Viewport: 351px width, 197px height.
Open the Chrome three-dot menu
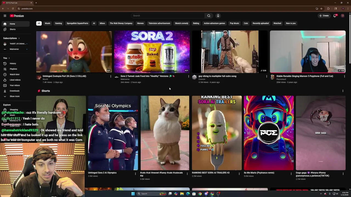pos(348,8)
